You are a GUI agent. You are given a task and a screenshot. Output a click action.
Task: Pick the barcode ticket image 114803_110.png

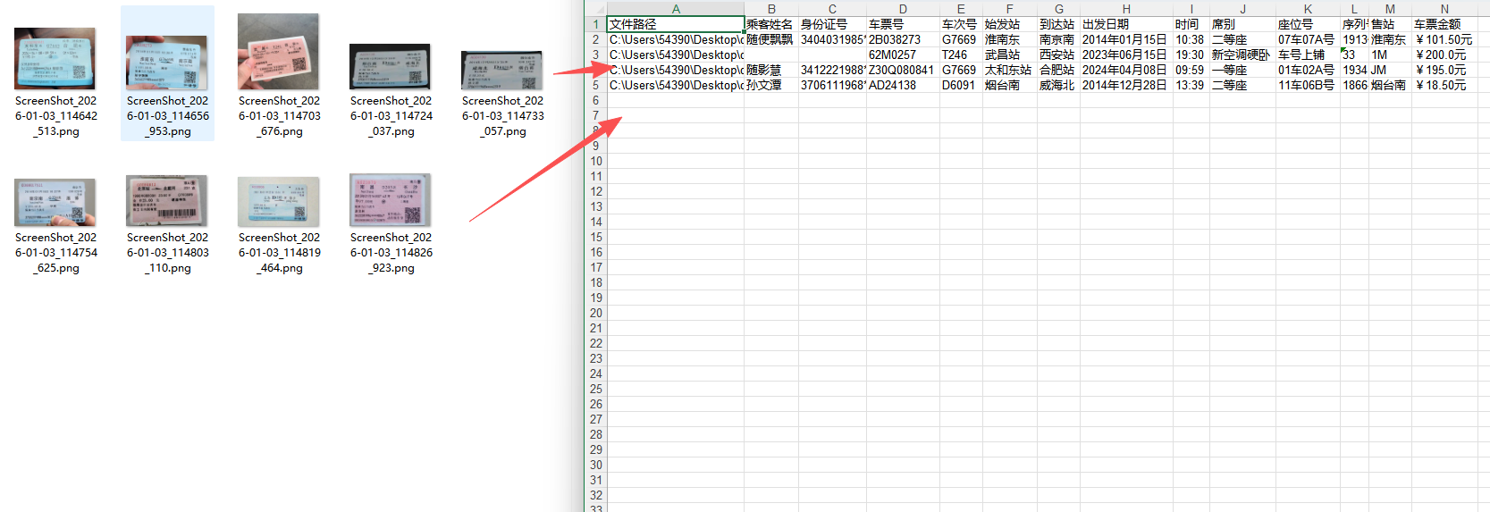coord(167,201)
